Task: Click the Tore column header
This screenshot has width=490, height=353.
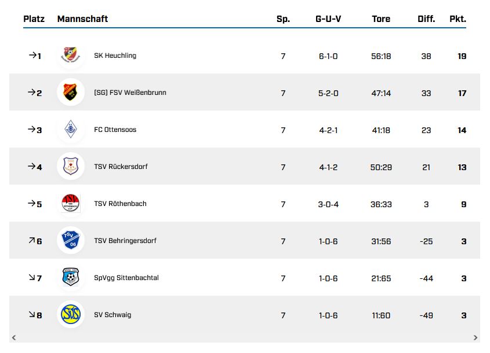Action: [x=381, y=19]
